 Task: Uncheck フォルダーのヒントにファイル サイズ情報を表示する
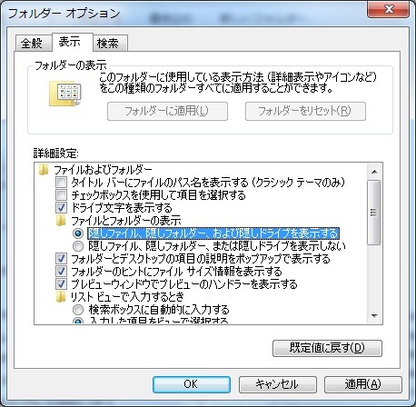pos(61,272)
